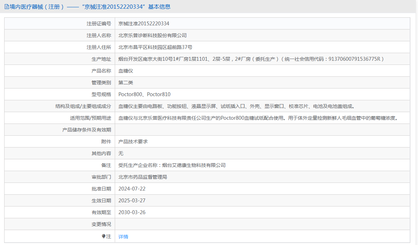
Task: Click the 批准日期 row label
Action: click(x=101, y=189)
